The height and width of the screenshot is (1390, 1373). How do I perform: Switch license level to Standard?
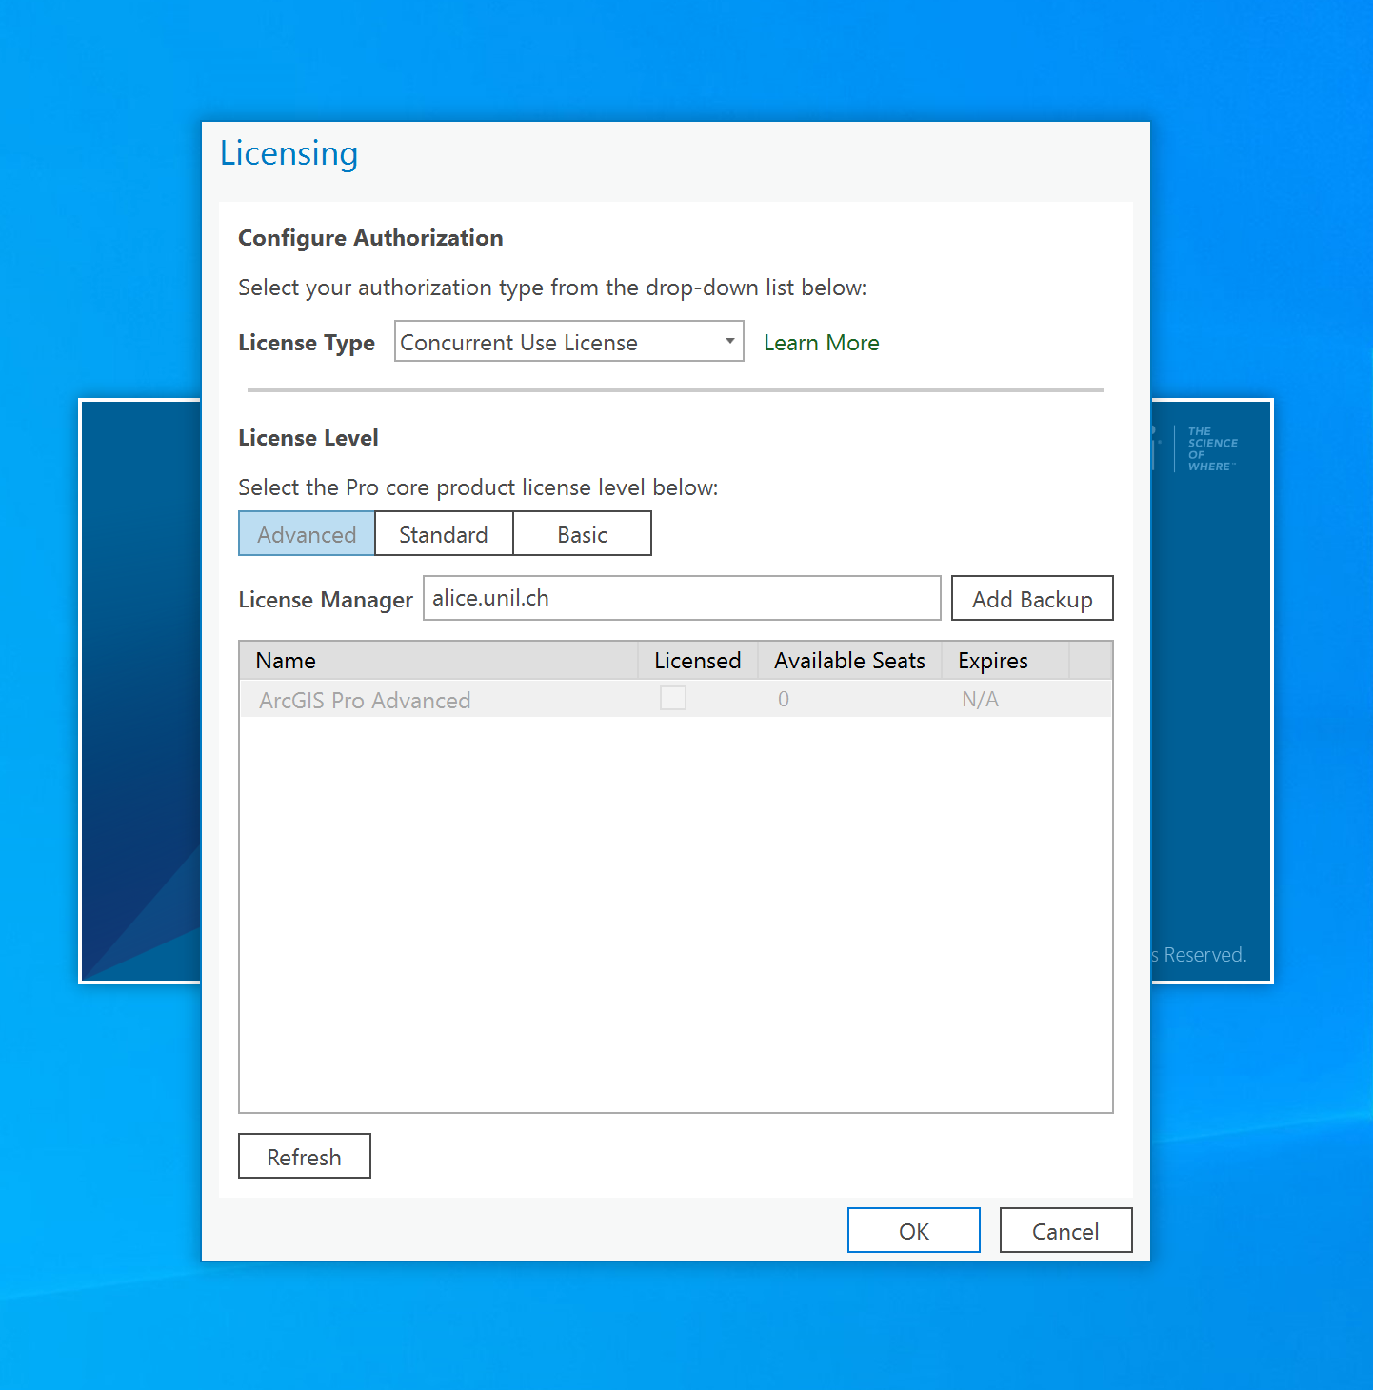(x=444, y=534)
